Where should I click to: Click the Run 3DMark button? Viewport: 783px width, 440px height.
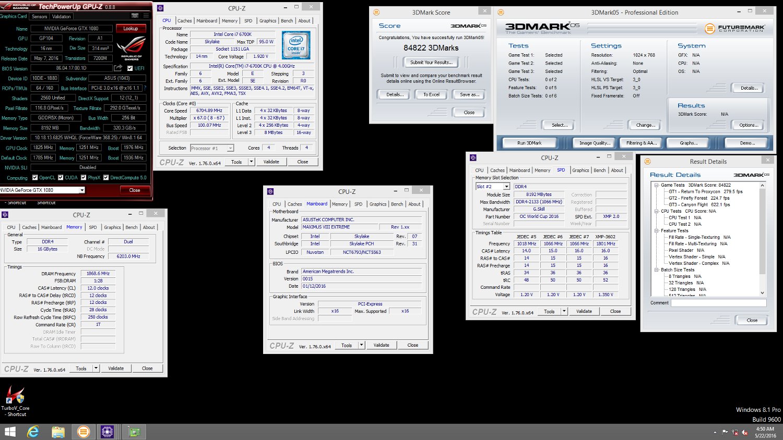tap(529, 143)
